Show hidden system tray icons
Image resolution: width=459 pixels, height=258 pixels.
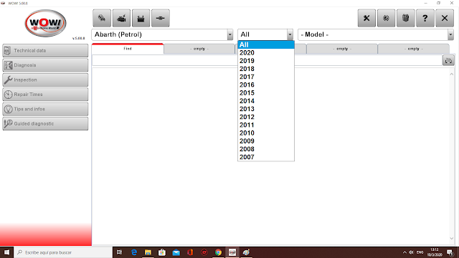(404, 252)
